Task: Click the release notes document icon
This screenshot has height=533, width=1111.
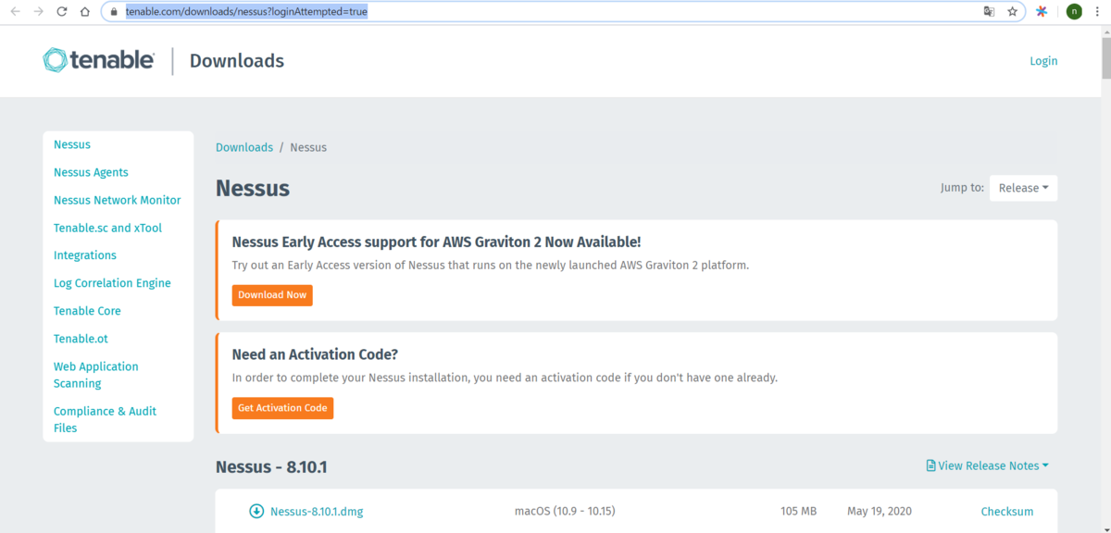Action: click(930, 465)
